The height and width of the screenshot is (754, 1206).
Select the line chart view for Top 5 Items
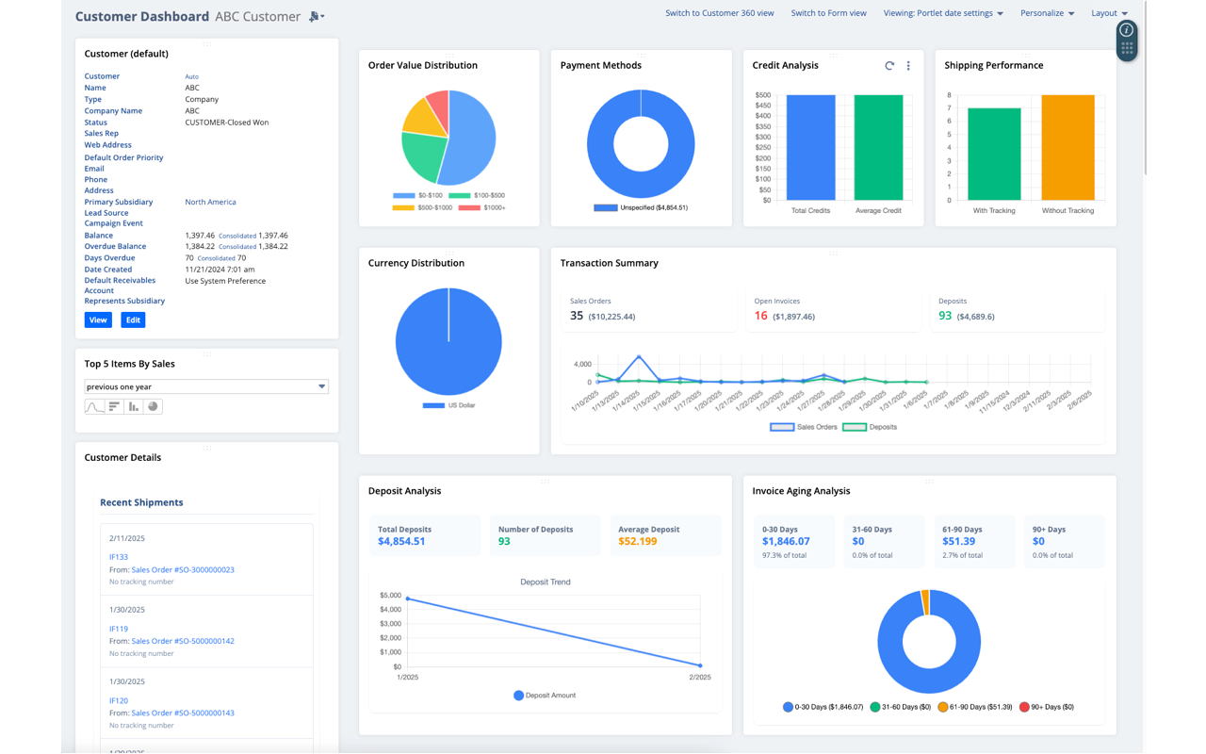94,406
